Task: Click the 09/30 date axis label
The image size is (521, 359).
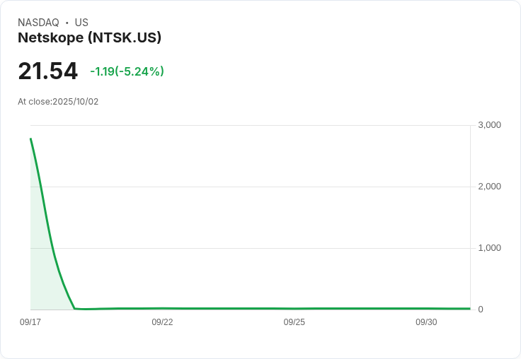Action: pos(426,322)
